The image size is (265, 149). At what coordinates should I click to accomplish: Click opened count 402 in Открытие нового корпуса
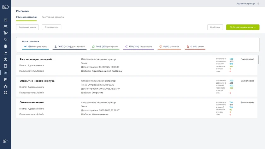click(231, 86)
